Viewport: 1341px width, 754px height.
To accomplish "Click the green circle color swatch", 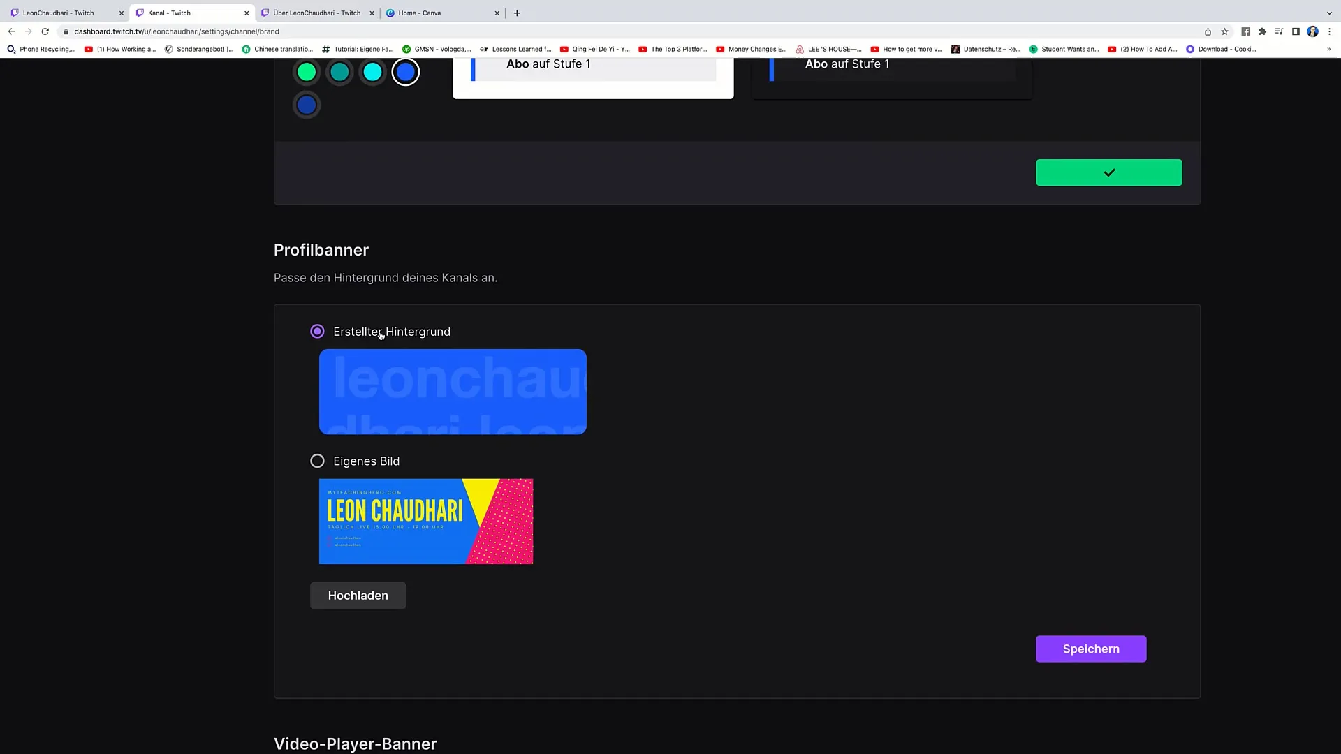I will (307, 72).
